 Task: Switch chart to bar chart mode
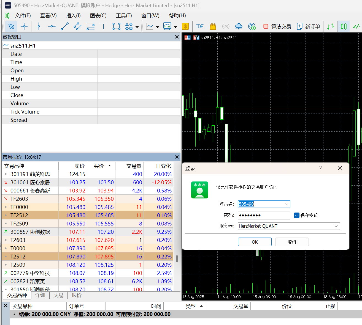coord(331,26)
